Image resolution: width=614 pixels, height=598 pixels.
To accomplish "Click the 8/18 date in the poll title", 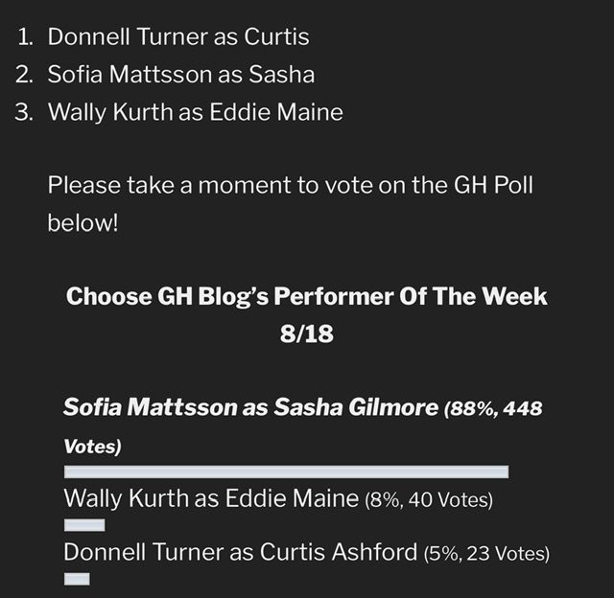I will (307, 334).
